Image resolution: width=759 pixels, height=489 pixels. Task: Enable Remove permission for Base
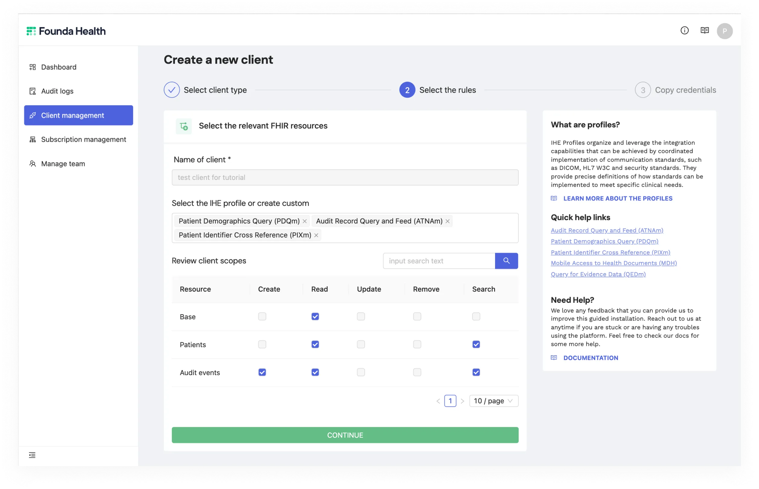tap(417, 317)
